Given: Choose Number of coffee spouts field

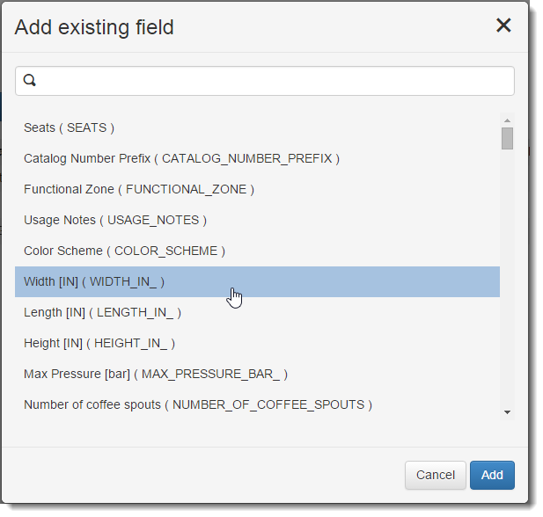Looking at the screenshot, I should [x=198, y=404].
